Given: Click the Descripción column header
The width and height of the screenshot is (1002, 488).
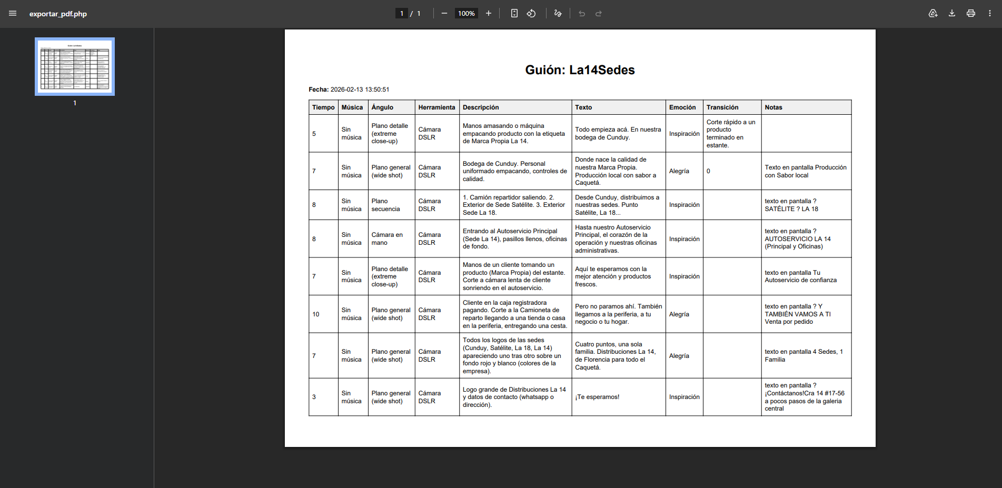Looking at the screenshot, I should pyautogui.click(x=481, y=107).
